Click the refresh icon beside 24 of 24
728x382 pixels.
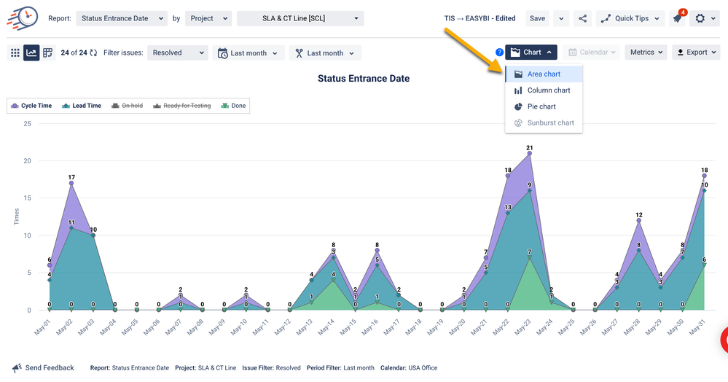(93, 53)
